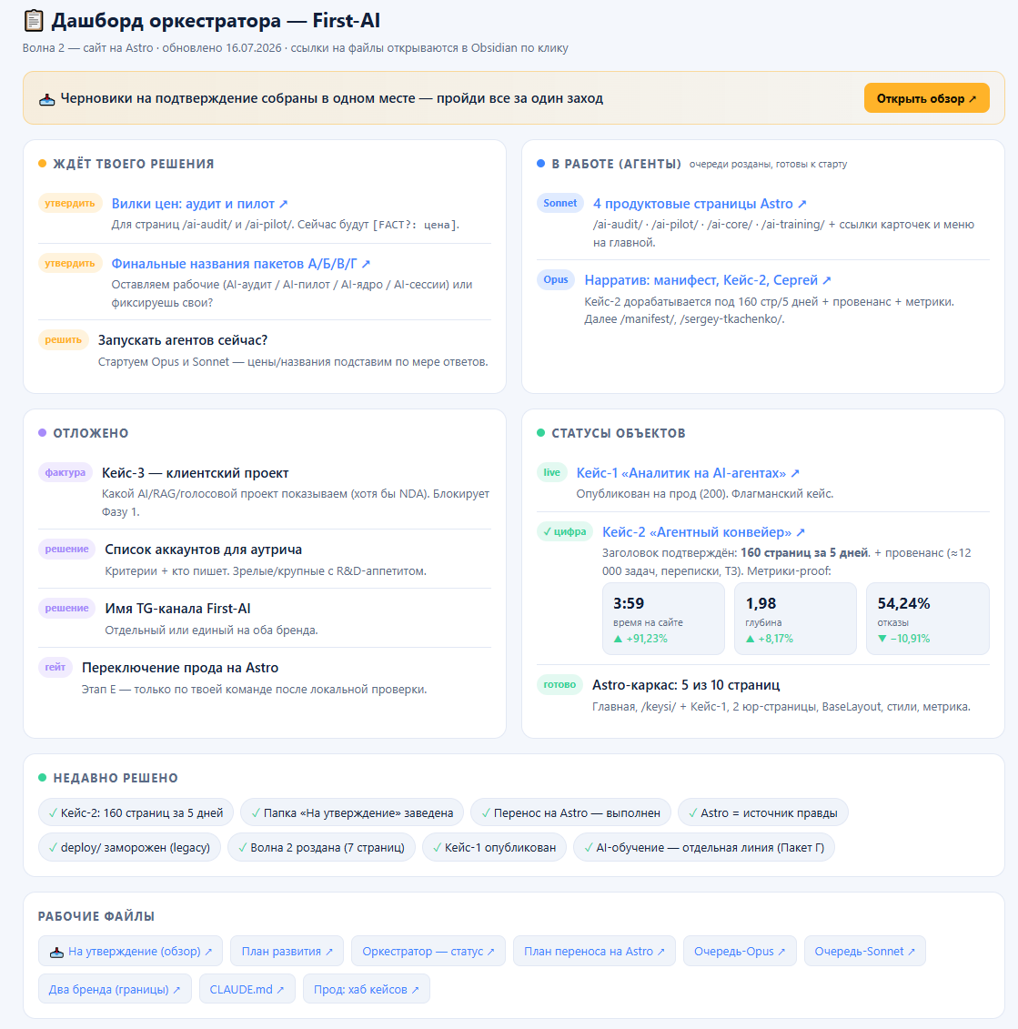The width and height of the screenshot is (1018, 1029).
Task: Click chip Перенос на Astro — выполнен
Action: 571,813
